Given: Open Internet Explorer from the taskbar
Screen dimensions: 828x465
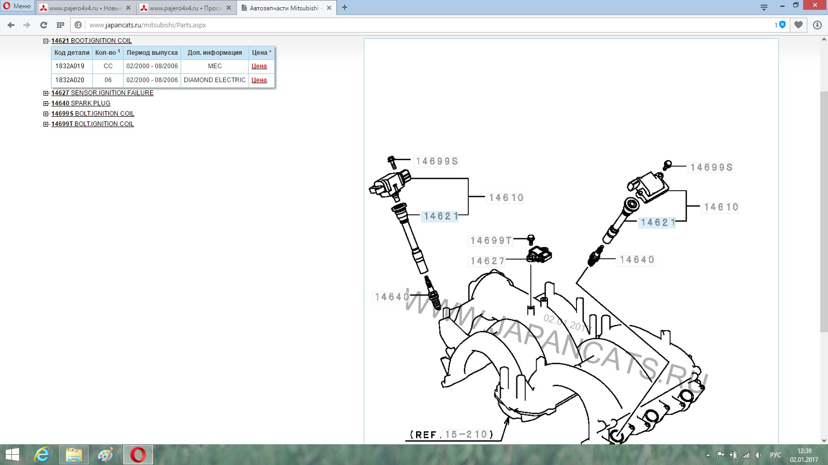Looking at the screenshot, I should coord(42,455).
